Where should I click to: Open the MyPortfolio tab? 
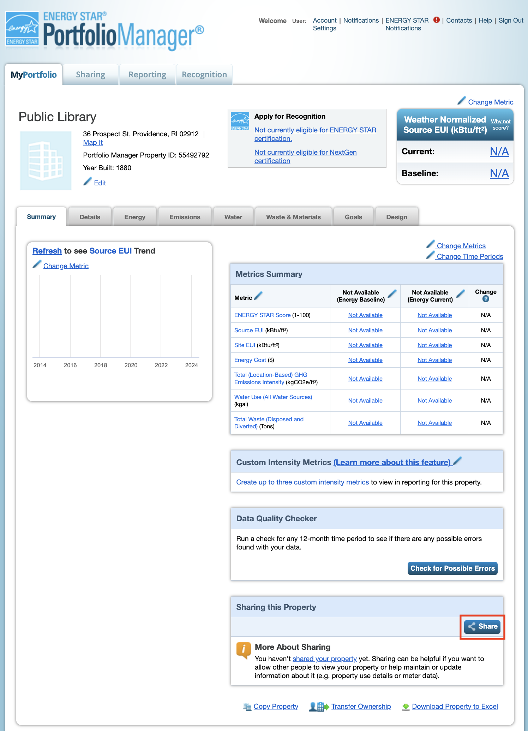click(34, 75)
